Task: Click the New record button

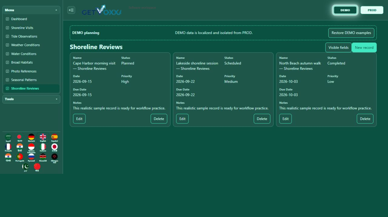Action: click(x=364, y=47)
